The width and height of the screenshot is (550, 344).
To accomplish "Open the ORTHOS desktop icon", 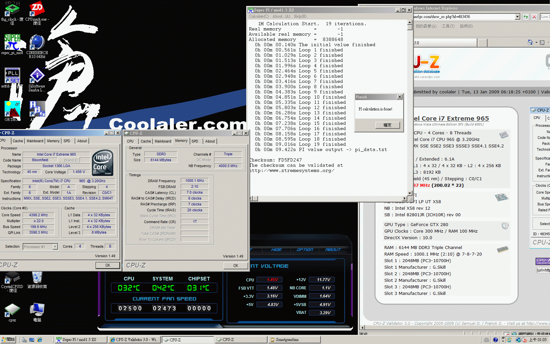I will (x=12, y=109).
